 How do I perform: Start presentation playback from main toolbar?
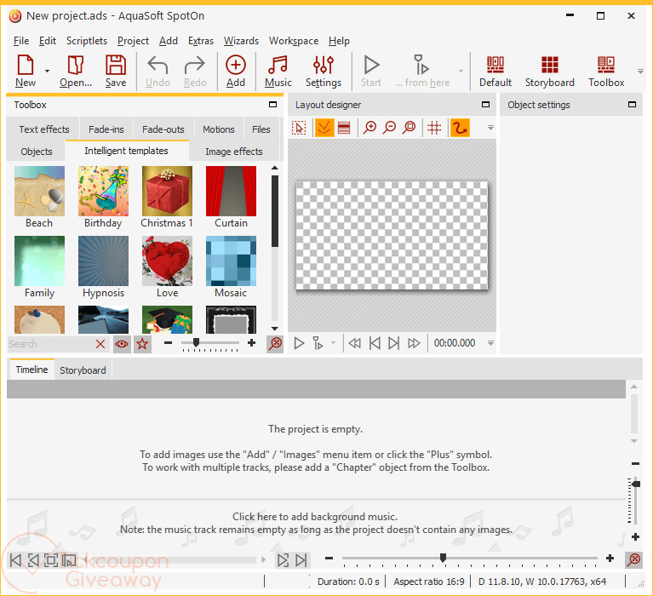[x=370, y=71]
